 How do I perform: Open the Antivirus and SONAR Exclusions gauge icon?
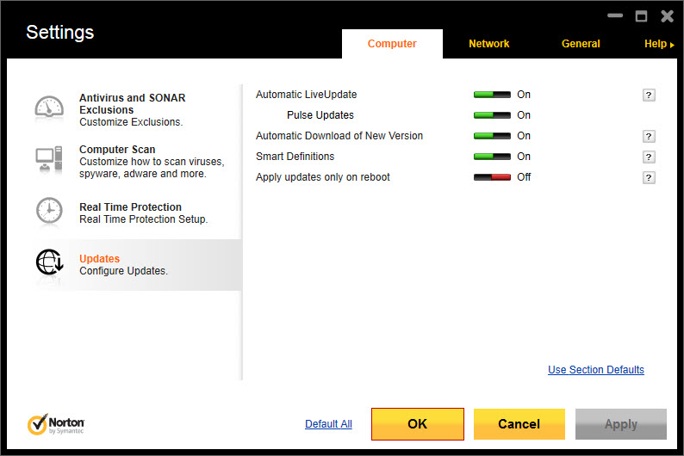49,108
